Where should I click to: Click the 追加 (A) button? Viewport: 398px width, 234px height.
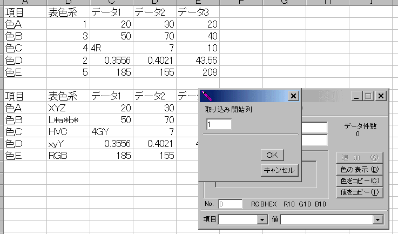[360, 158]
